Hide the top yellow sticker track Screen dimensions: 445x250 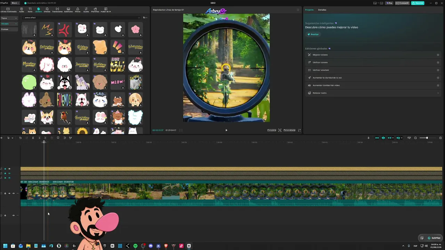tap(9, 169)
